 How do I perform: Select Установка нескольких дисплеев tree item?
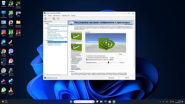pyautogui.click(x=55, y=39)
